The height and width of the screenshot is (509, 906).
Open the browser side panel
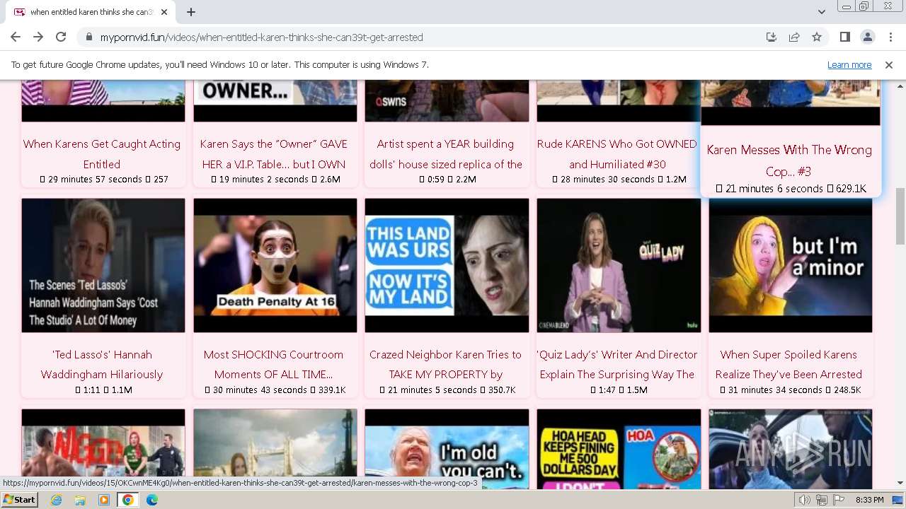coord(844,37)
